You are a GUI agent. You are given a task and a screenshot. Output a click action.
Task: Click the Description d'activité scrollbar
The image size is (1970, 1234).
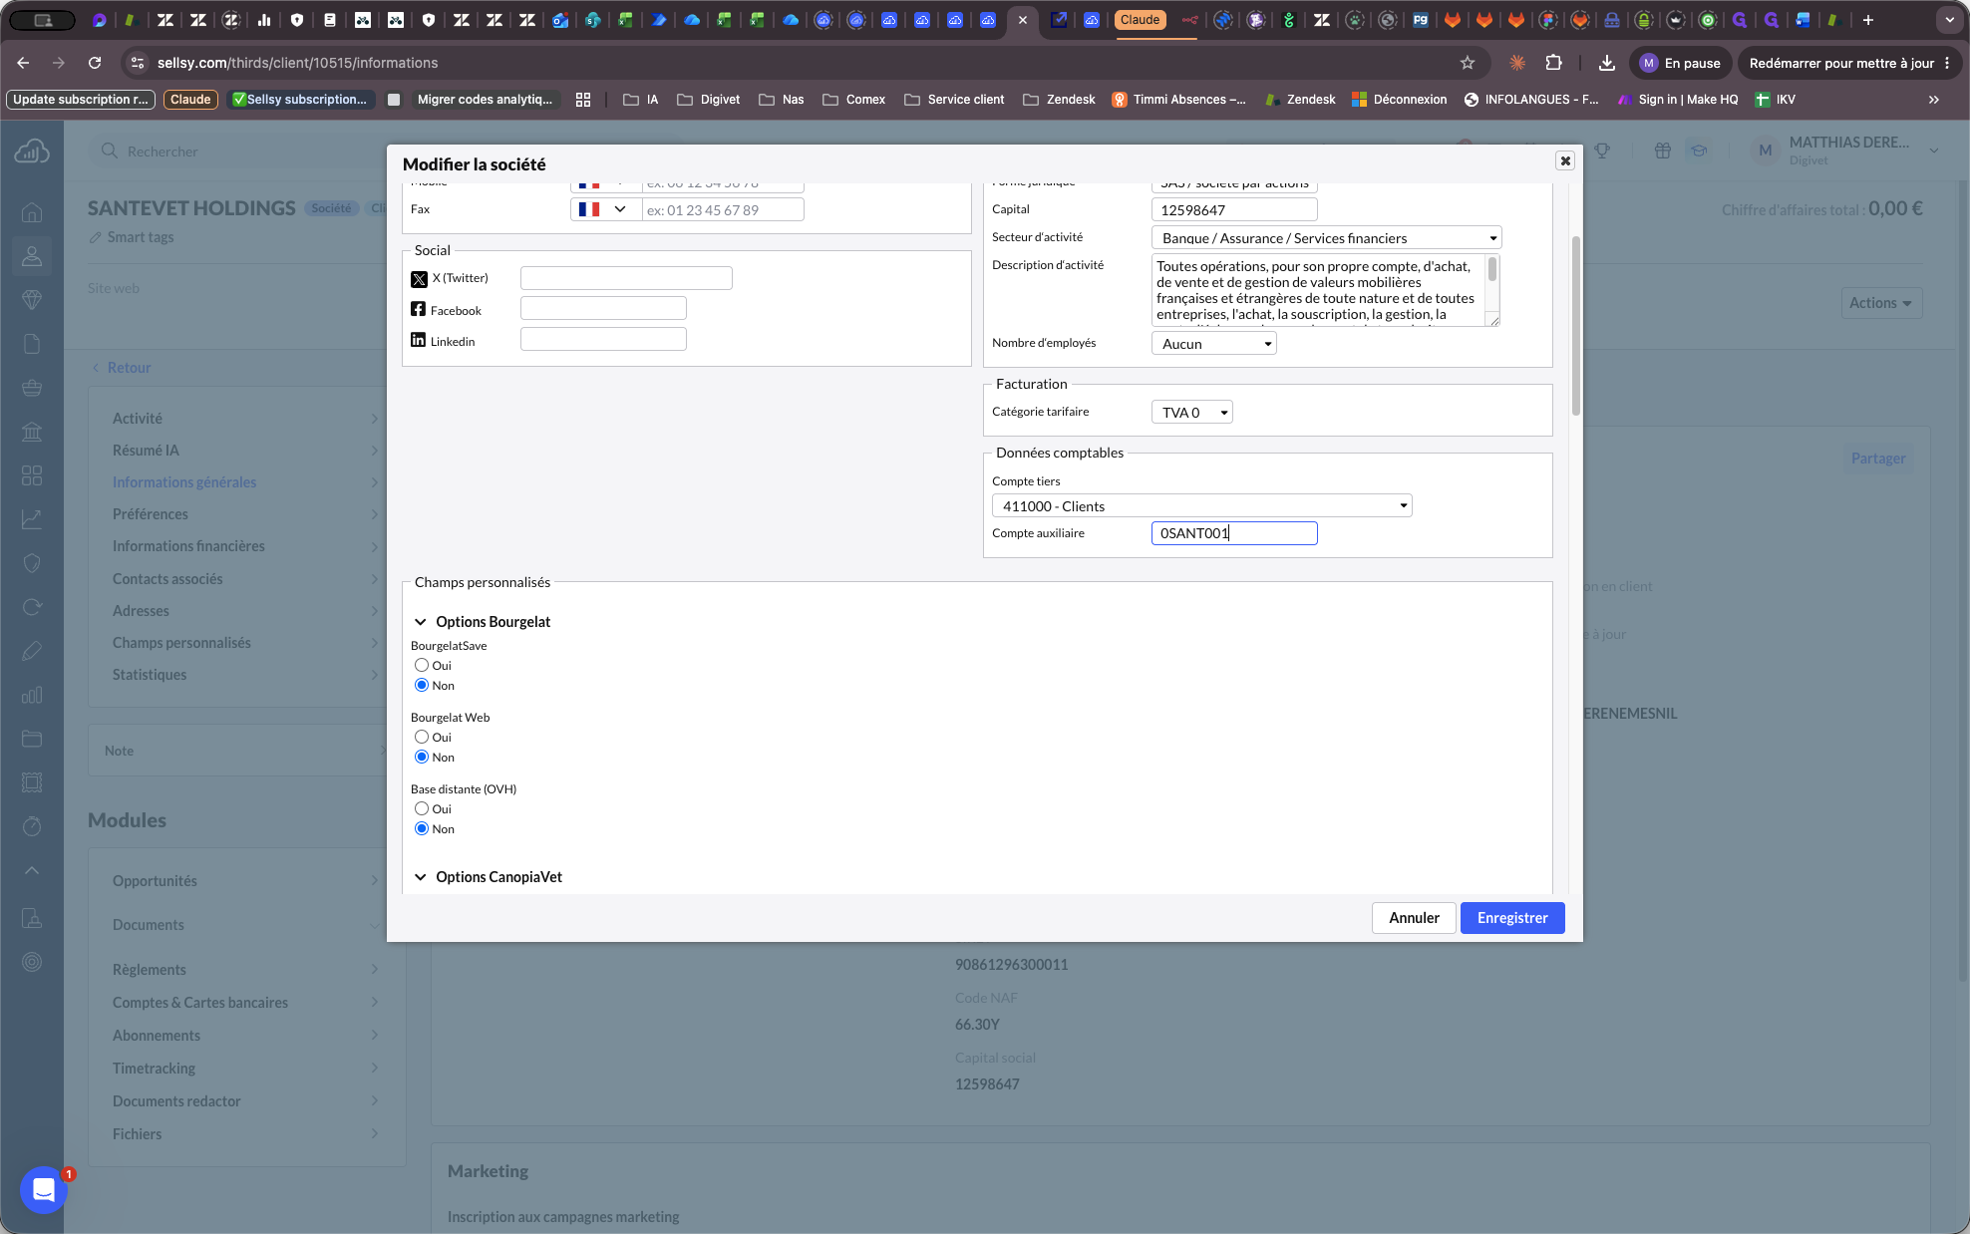[x=1491, y=269]
